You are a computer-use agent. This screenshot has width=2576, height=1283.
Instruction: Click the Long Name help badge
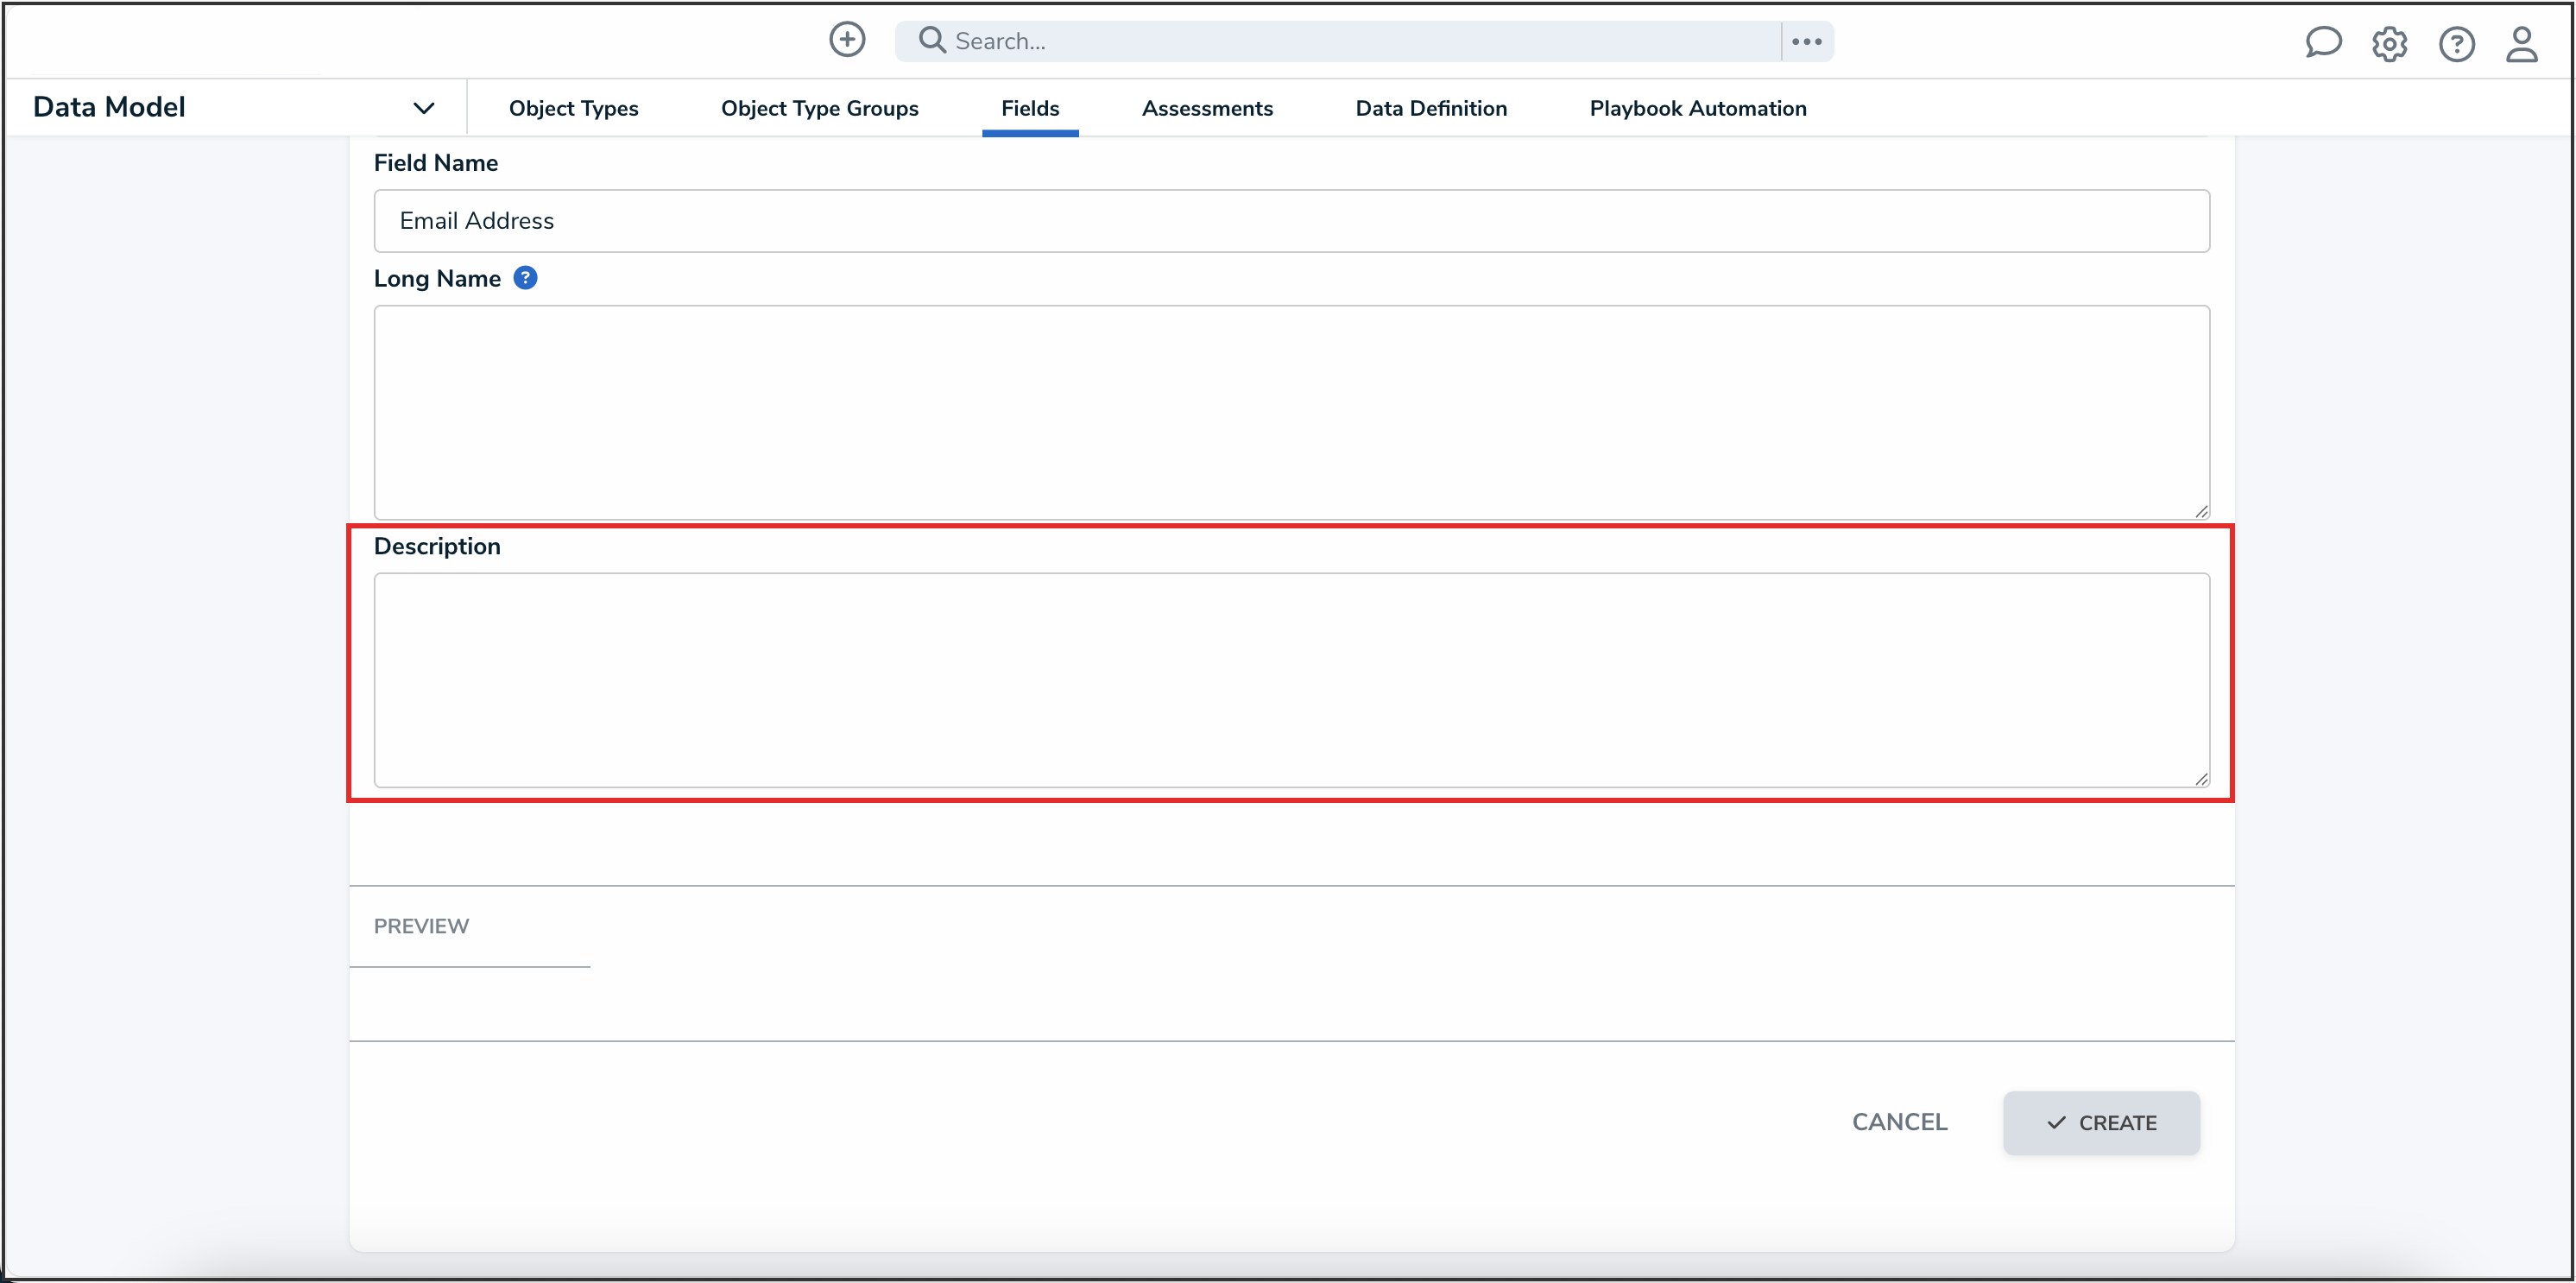click(526, 277)
